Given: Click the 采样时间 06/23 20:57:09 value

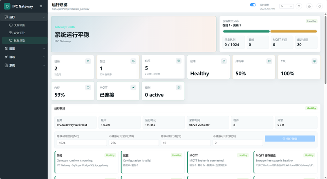Looking at the screenshot, I should click(x=199, y=125).
